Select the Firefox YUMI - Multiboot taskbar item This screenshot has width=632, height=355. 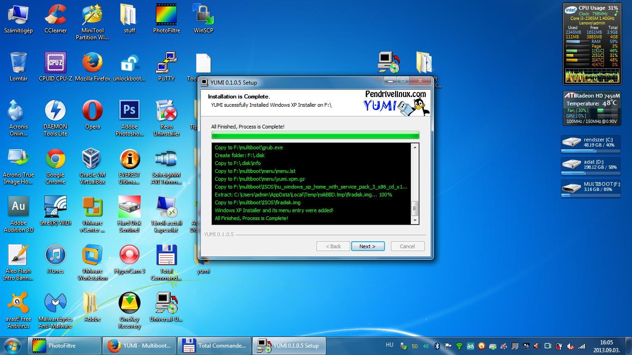click(139, 345)
